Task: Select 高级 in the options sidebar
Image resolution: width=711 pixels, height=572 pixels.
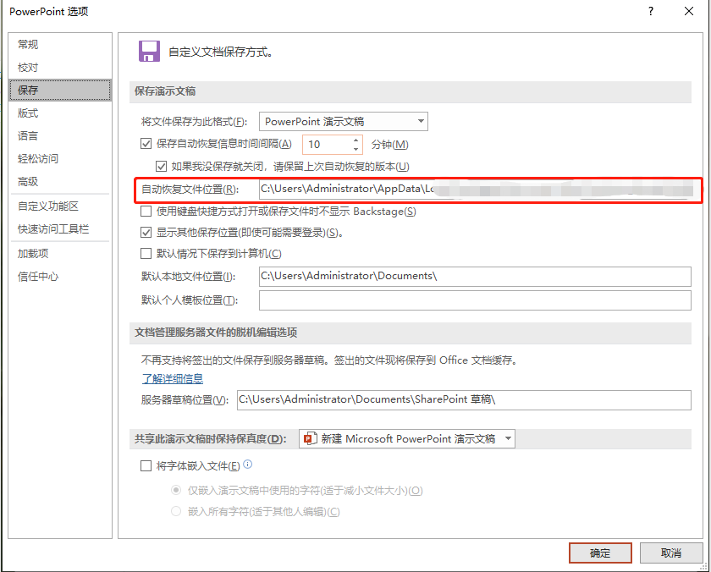Action: (60, 182)
